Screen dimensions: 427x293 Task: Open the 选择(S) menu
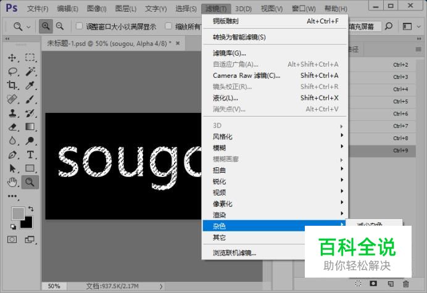[x=186, y=9]
